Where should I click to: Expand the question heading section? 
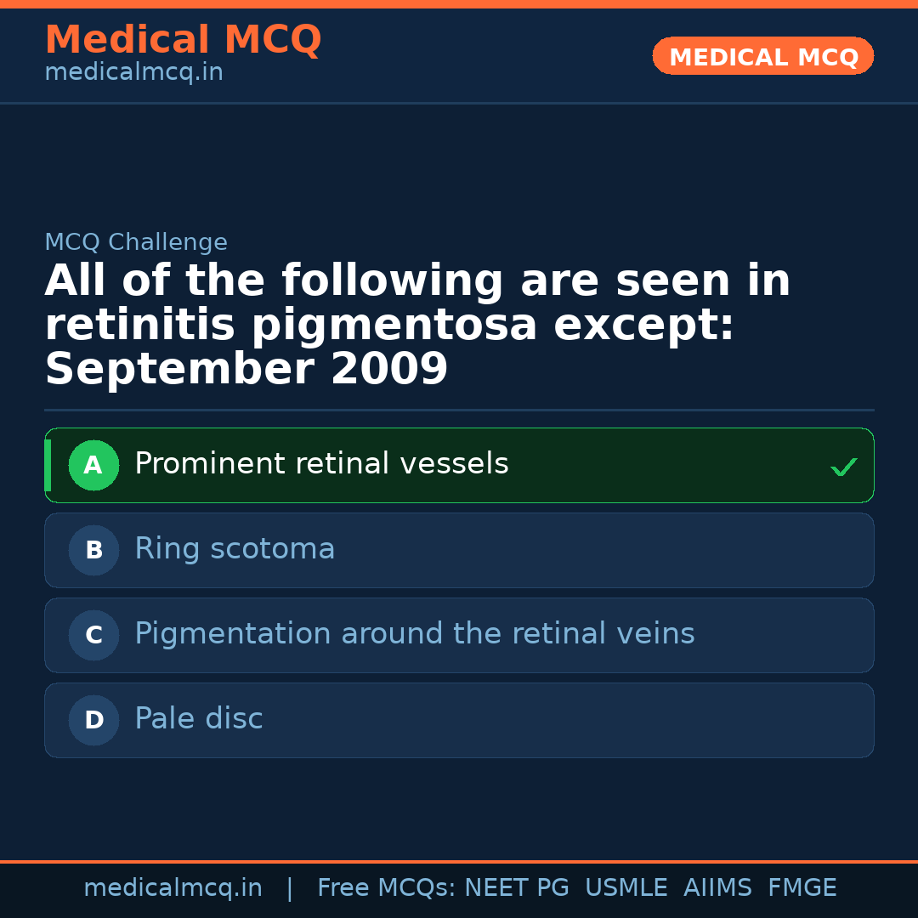(x=417, y=324)
